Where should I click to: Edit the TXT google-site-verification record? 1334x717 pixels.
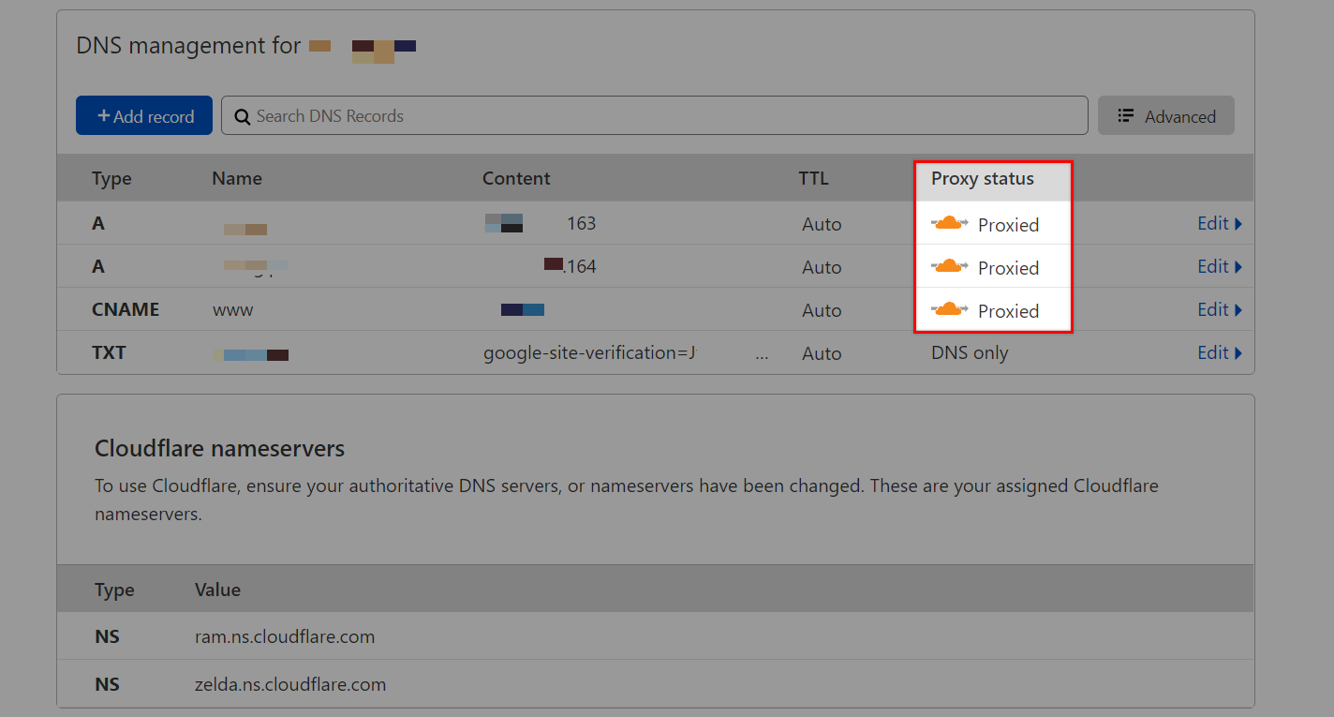1220,352
